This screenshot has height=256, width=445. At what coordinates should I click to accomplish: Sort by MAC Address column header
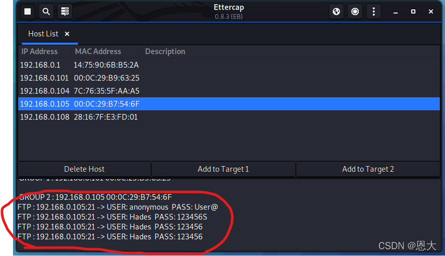[x=98, y=52]
